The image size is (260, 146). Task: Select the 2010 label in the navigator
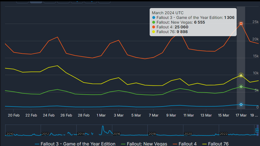pyautogui.click(x=10, y=134)
